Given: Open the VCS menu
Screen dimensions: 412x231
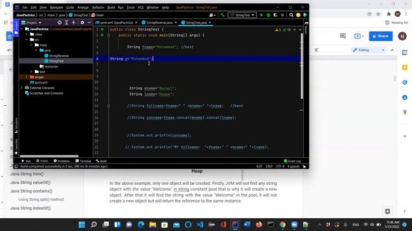Looking at the screenshot, I should 140,8.
